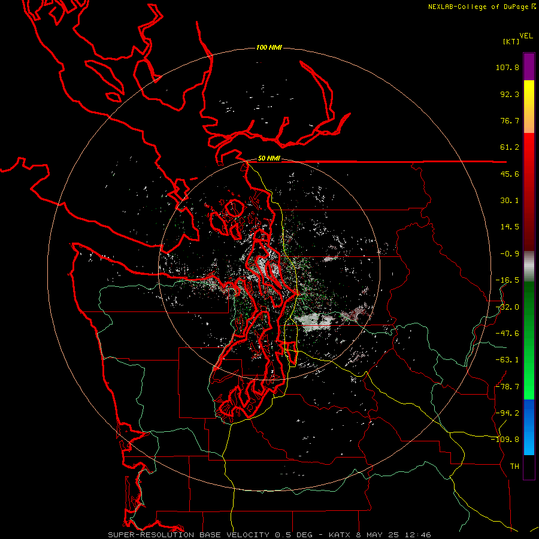The width and height of the screenshot is (539, 539).
Task: Click the -78.7 velocity scale value
Action: coord(507,387)
